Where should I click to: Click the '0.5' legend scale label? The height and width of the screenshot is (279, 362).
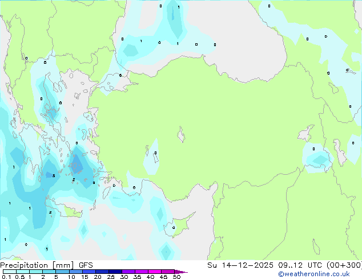(x=19, y=277)
